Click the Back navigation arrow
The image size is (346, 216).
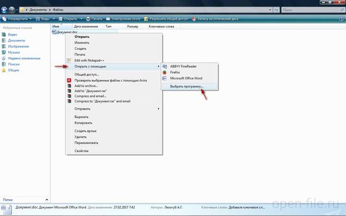(4, 10)
